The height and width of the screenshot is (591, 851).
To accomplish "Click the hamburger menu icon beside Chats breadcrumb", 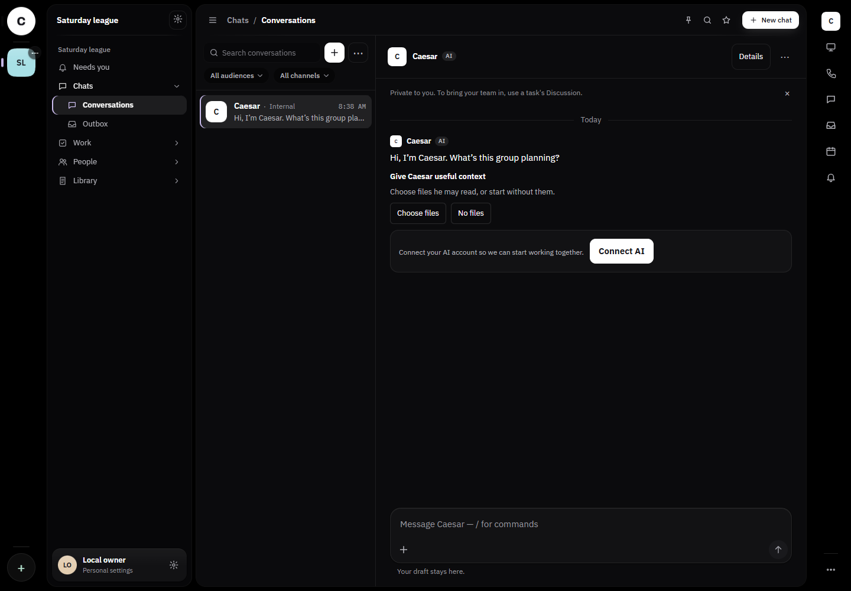I will 213,20.
